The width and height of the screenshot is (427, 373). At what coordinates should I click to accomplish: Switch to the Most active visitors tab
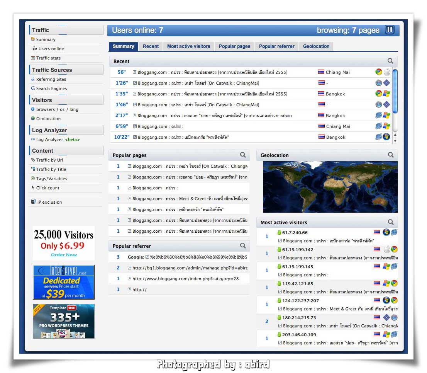[188, 46]
